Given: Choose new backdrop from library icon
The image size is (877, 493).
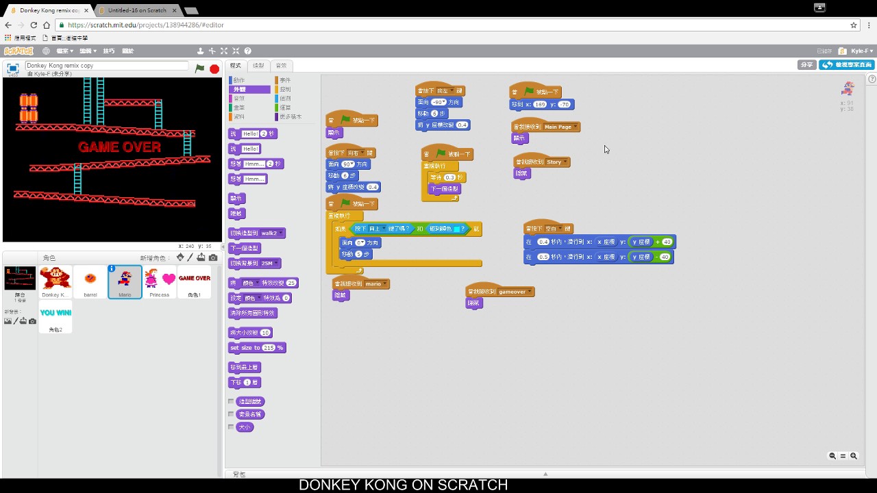Looking at the screenshot, I should [8, 321].
